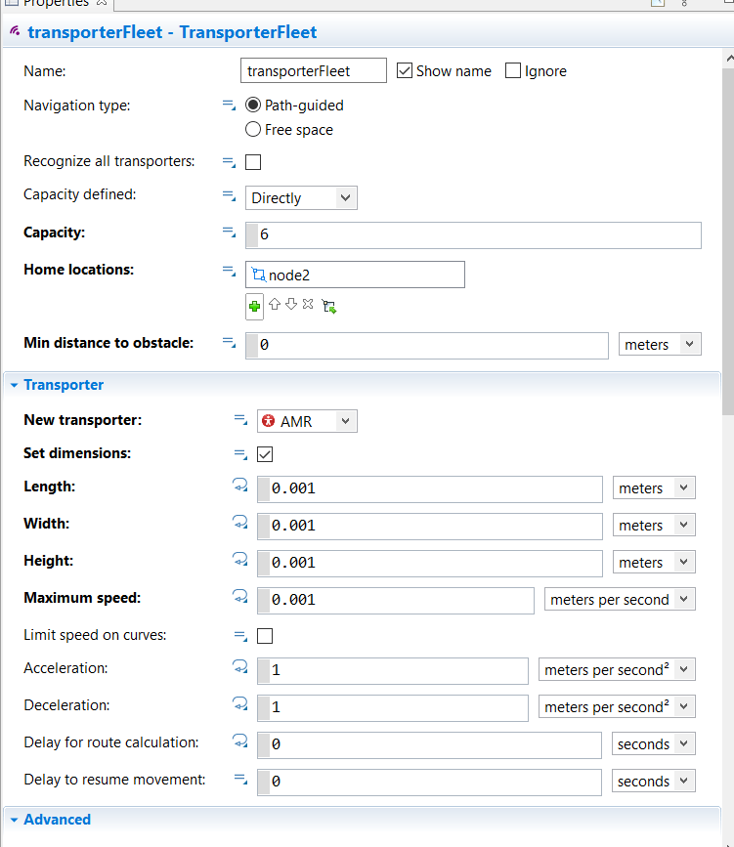Click the scrollbar up arrow
The image size is (734, 847).
coord(729,58)
